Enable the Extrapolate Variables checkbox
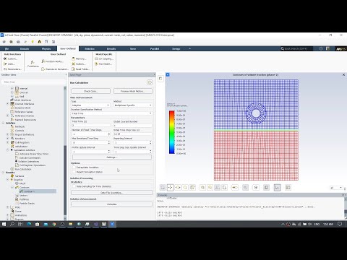 tap(74, 168)
